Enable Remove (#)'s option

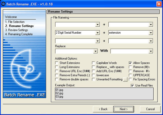pos(130,67)
